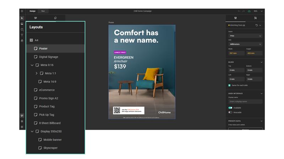Click the green cloud save status icon

(249, 11)
